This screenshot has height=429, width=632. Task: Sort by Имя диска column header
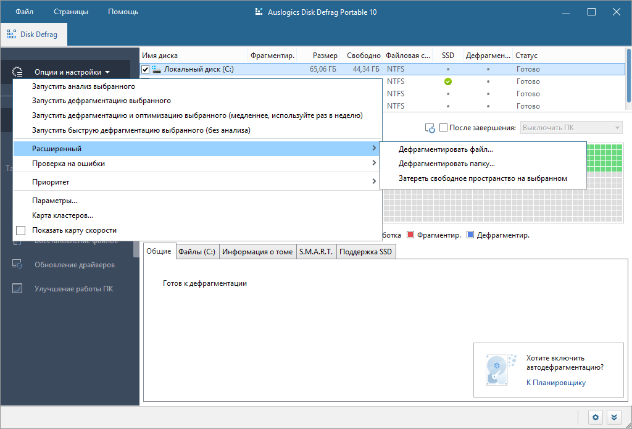pyautogui.click(x=193, y=56)
